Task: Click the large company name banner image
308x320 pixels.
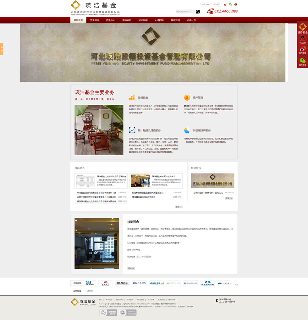Action: pyautogui.click(x=153, y=52)
